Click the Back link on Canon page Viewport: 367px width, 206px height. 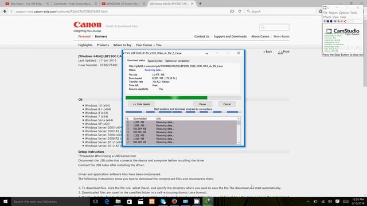tap(268, 51)
